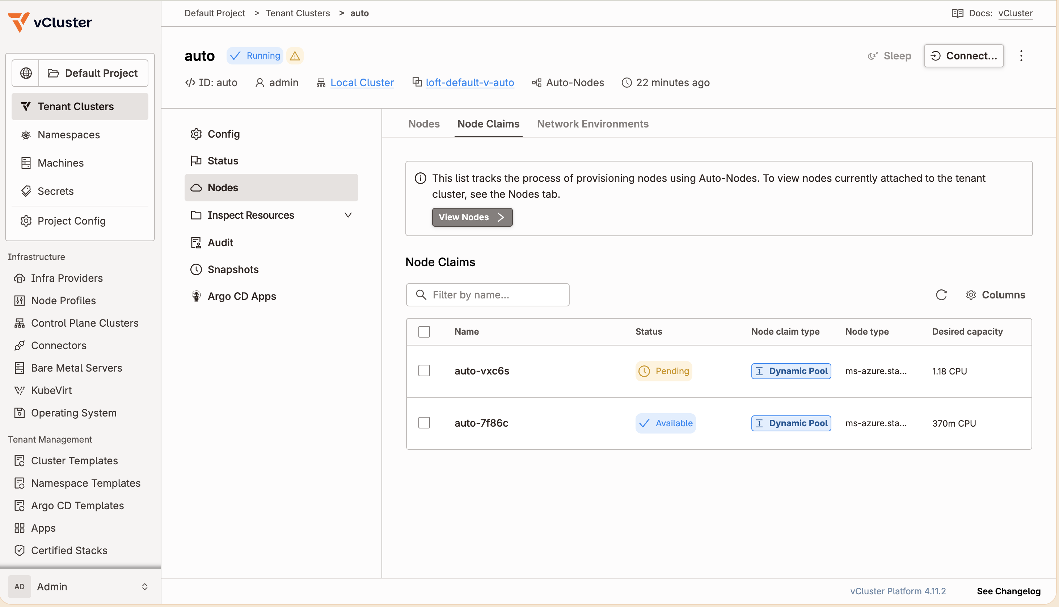The height and width of the screenshot is (607, 1059).
Task: Switch to the Nodes tab
Action: coord(424,124)
